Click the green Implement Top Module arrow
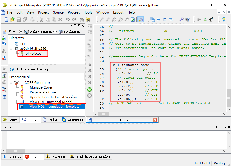 point(199,19)
